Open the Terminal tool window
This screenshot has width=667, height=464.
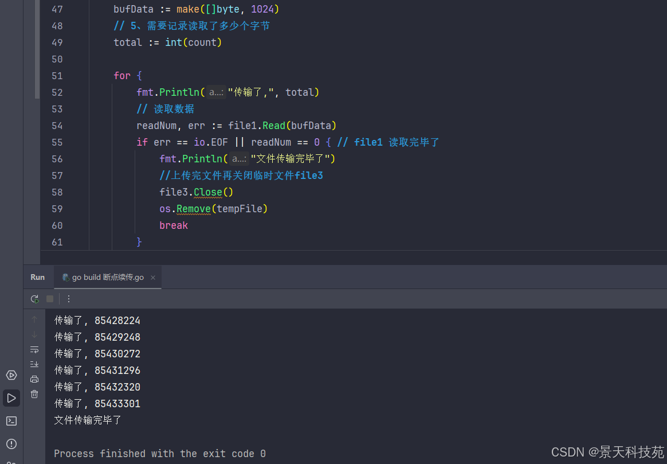pos(11,421)
